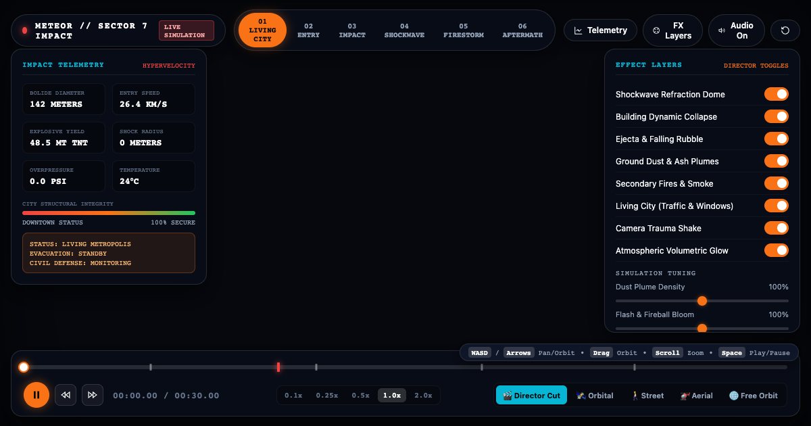Go to the 01 Living City stage

[263, 30]
